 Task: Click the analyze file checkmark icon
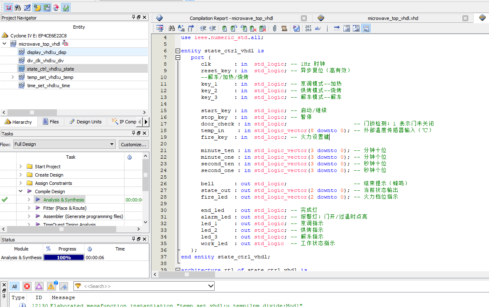click(296, 28)
